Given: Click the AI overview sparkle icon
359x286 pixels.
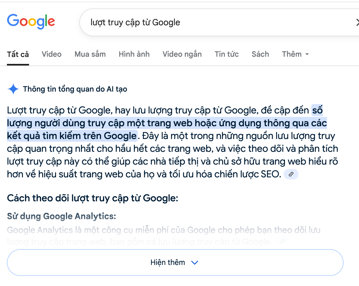Looking at the screenshot, I should click(13, 89).
